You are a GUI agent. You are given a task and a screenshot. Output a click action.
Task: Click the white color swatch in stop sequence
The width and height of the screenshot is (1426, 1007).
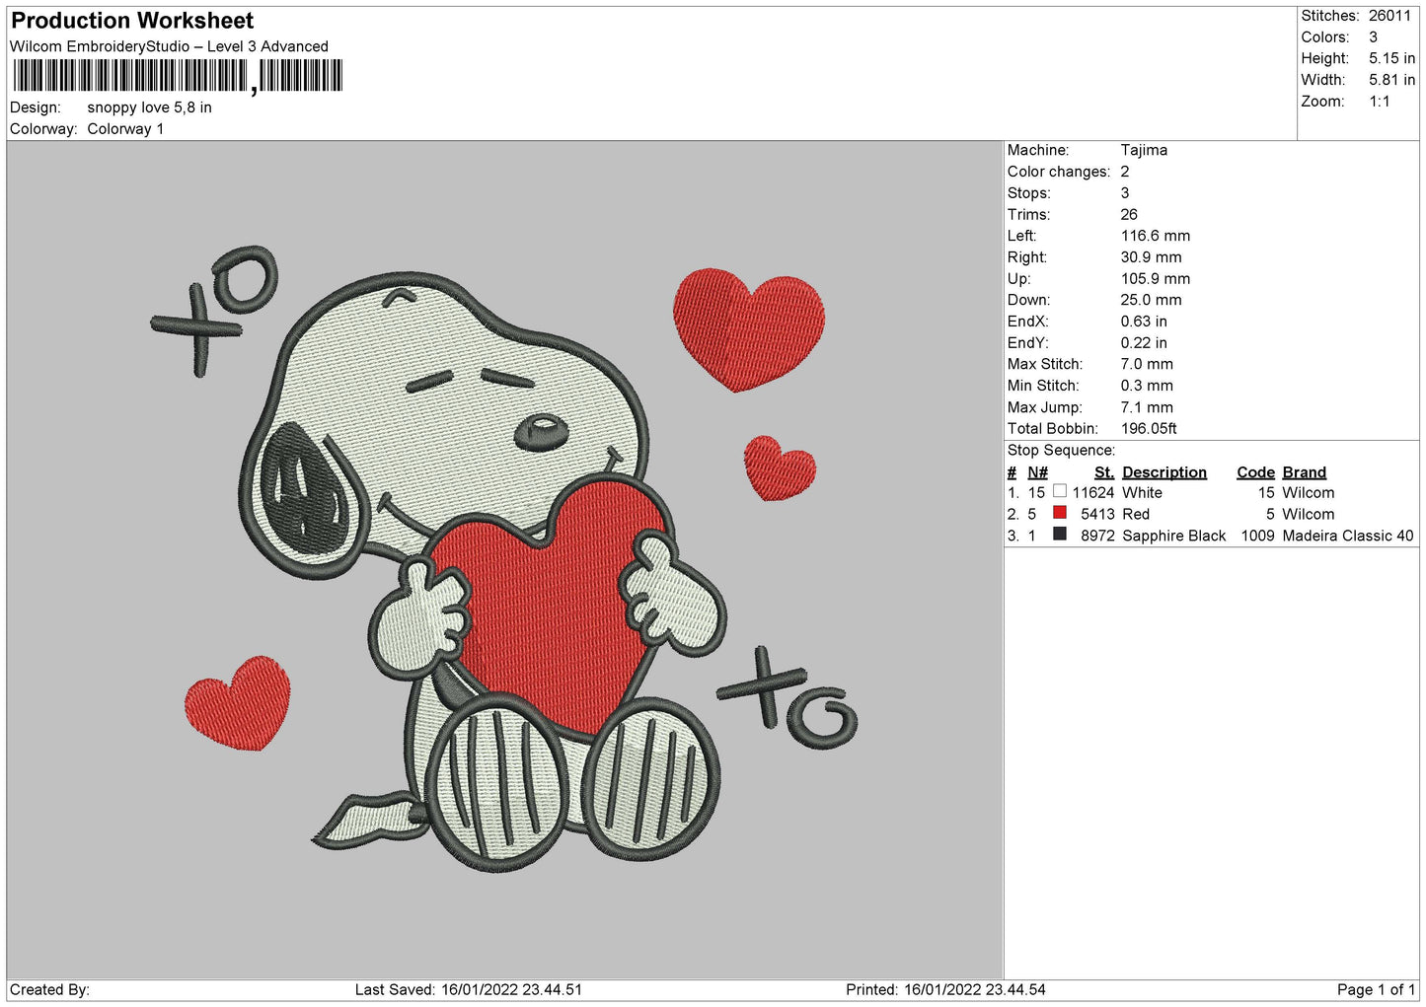(x=1059, y=491)
